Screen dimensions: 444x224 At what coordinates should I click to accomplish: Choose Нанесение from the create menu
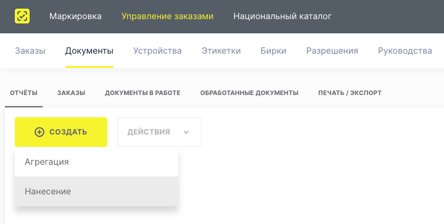pyautogui.click(x=96, y=191)
